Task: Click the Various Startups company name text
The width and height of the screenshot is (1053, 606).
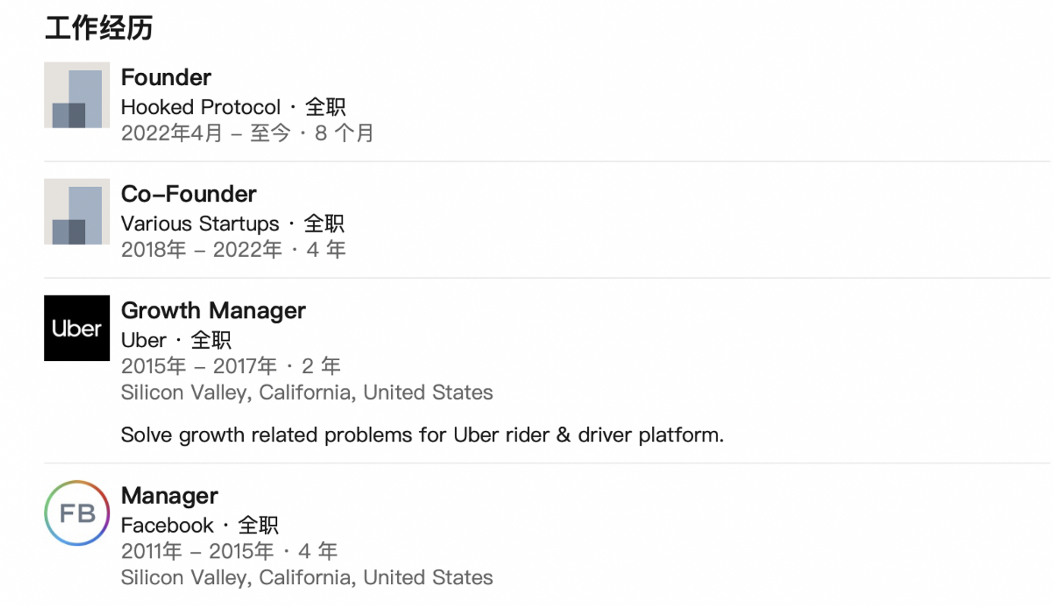Action: click(200, 224)
